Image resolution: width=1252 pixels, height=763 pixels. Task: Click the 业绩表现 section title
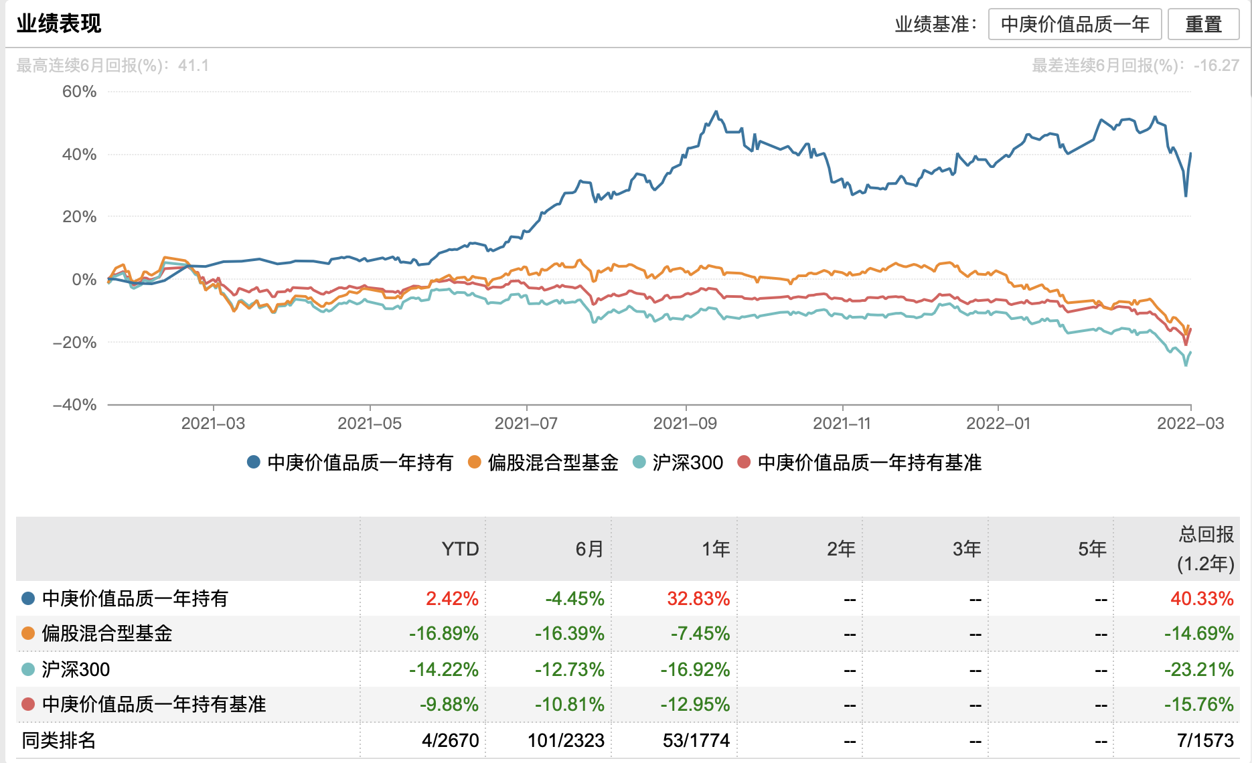[59, 23]
